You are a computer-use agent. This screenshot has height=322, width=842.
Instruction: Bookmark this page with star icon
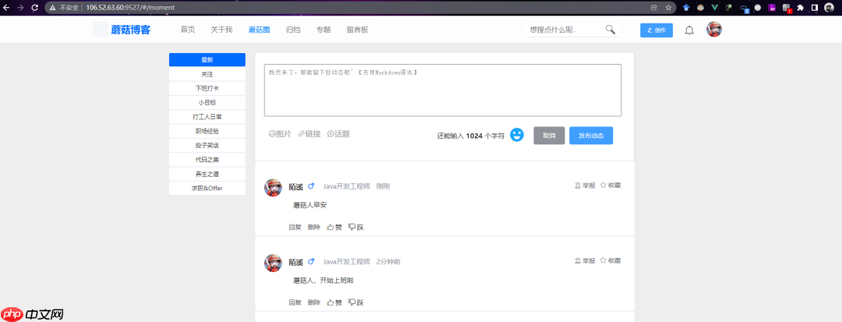[668, 8]
